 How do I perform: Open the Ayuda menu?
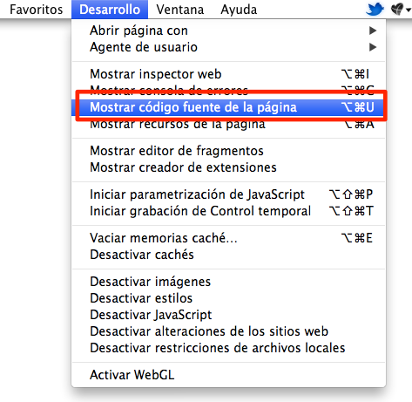(239, 10)
